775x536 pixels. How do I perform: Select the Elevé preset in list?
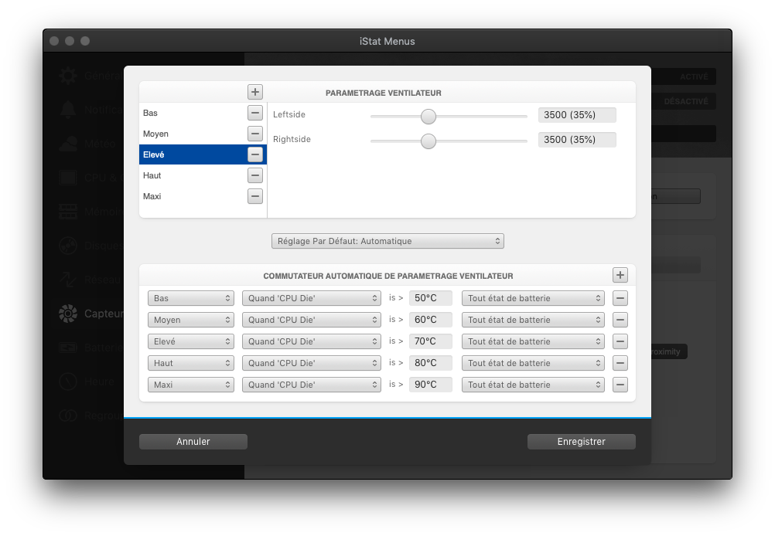click(193, 154)
